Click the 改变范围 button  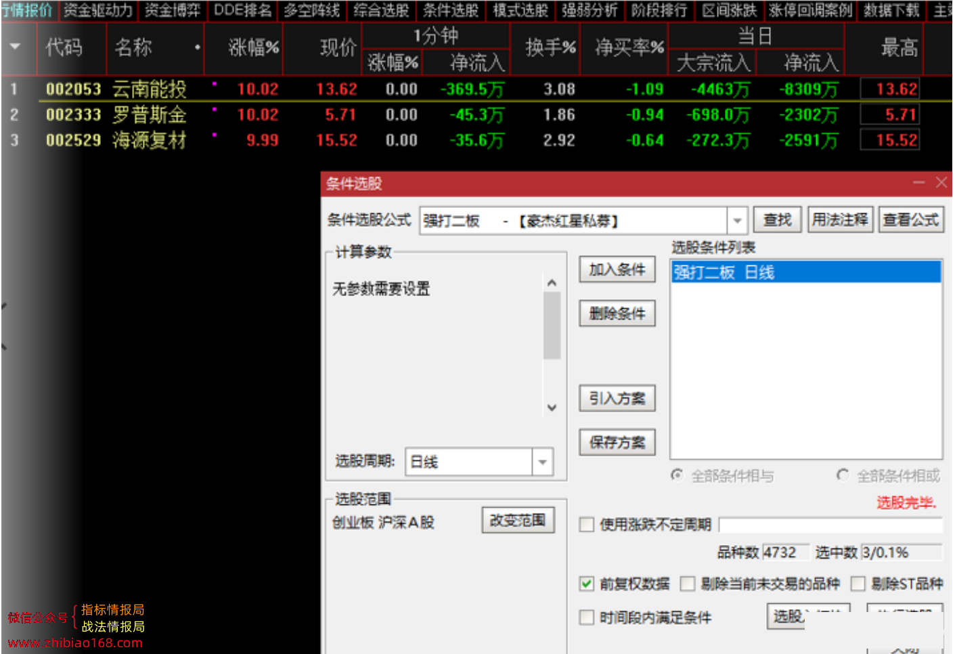(x=518, y=521)
